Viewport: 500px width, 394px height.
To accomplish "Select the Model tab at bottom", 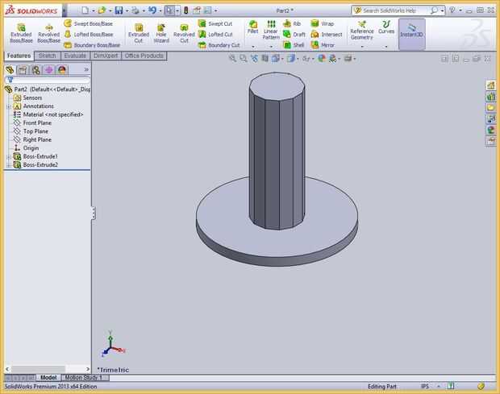I will 48,377.
